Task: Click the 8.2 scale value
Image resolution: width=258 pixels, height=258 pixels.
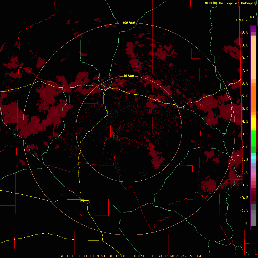Action: tap(245, 58)
